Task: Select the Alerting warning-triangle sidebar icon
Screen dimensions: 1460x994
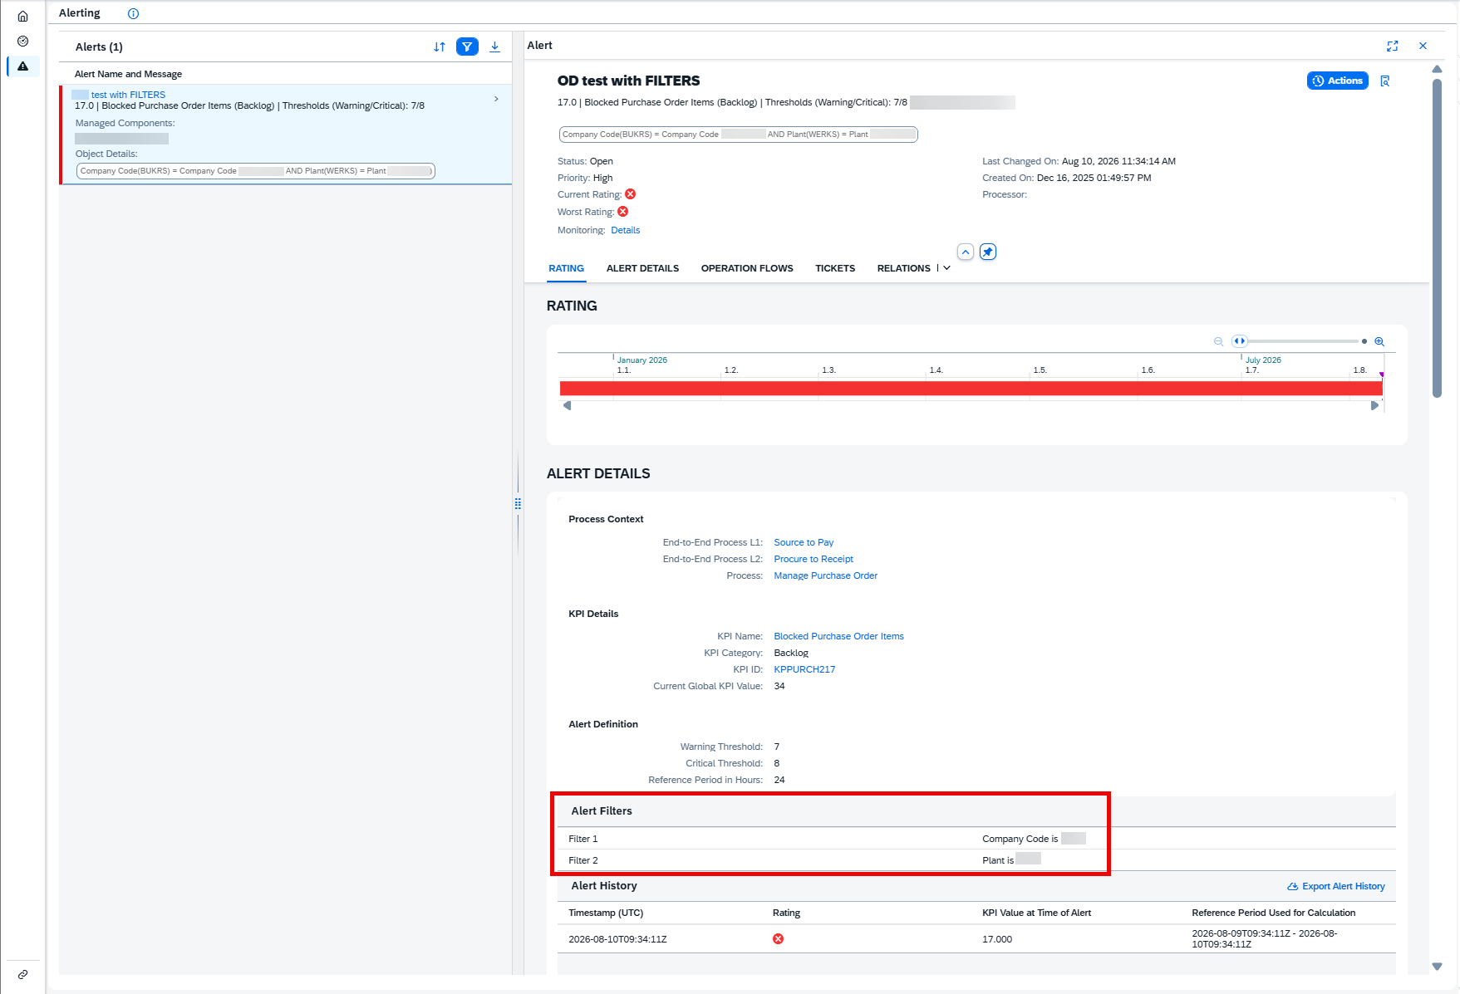Action: pyautogui.click(x=22, y=66)
